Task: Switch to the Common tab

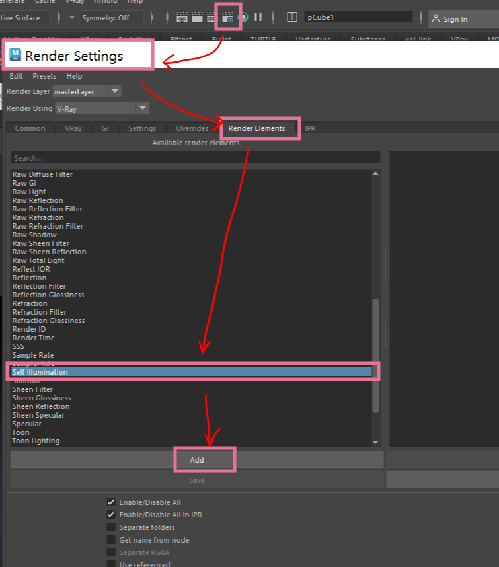Action: (x=30, y=128)
